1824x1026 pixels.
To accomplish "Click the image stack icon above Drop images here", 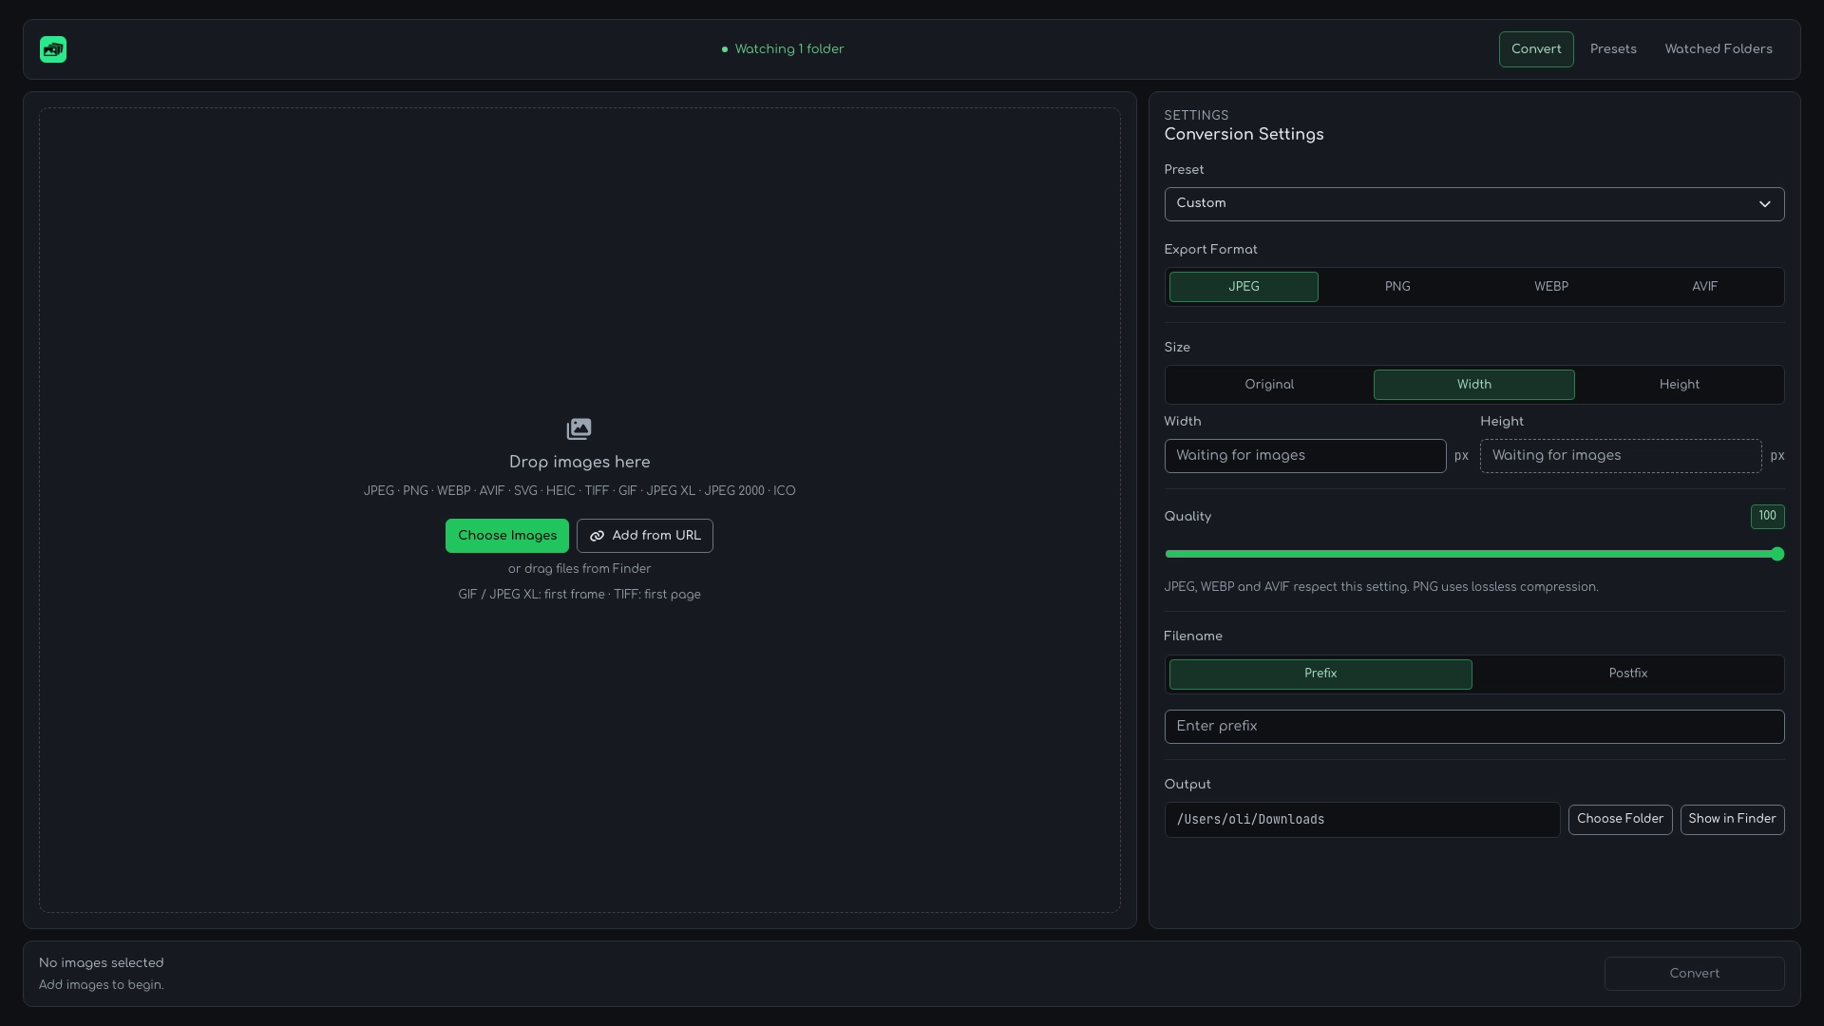I will (x=579, y=429).
